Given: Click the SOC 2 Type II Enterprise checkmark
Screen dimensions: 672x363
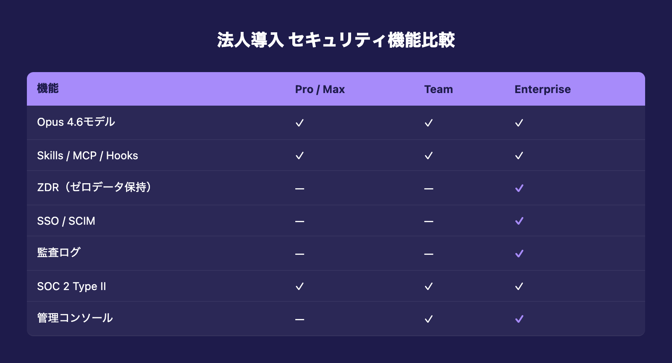Looking at the screenshot, I should point(519,286).
